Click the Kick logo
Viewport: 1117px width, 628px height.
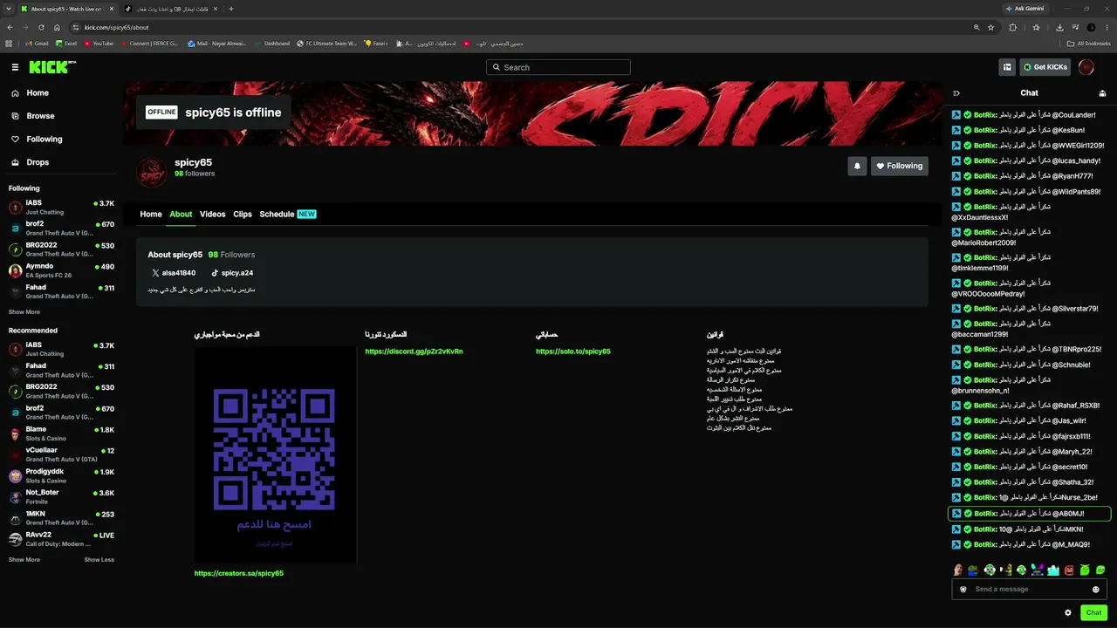[51, 67]
